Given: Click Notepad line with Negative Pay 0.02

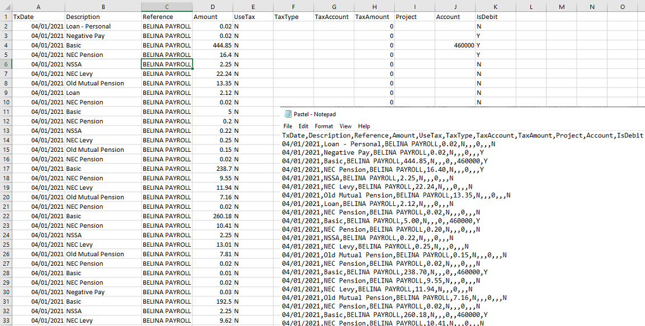Looking at the screenshot, I should 383,152.
